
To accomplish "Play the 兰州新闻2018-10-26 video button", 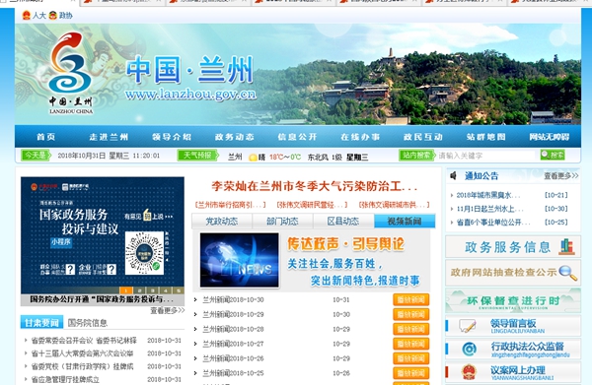I will [x=411, y=358].
